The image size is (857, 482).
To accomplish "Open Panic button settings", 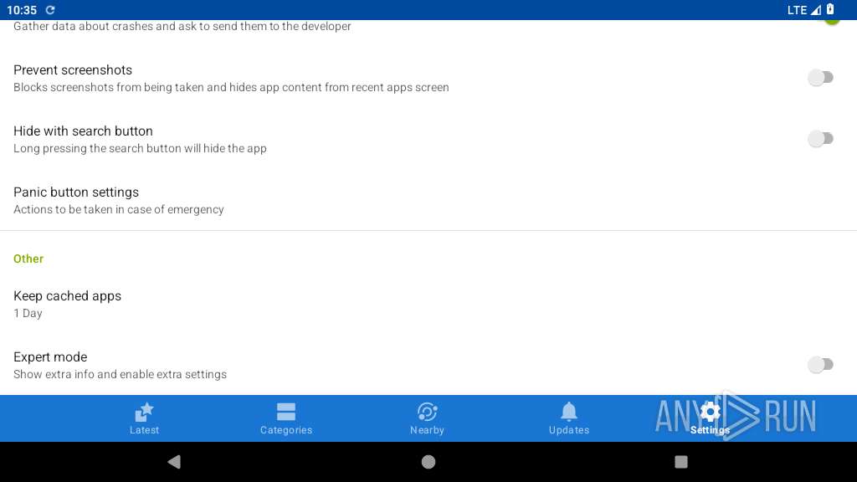I will click(x=428, y=201).
